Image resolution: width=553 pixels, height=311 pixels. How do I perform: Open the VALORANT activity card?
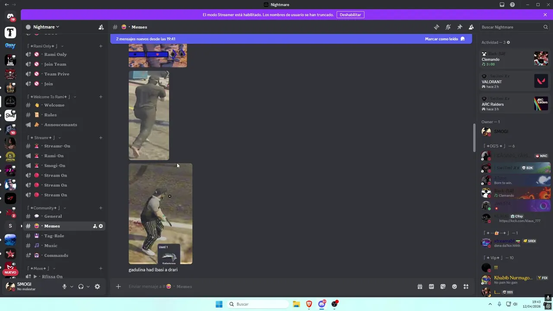tap(515, 81)
